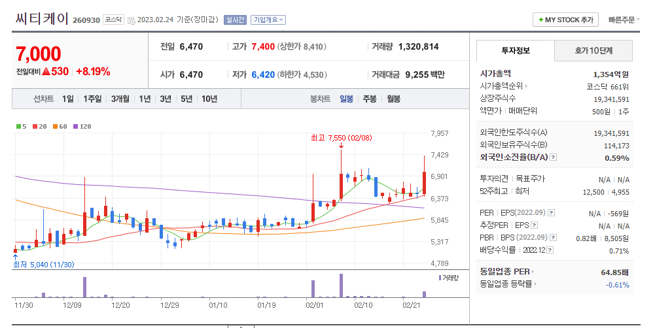Select the 주봉 weekly candle chart

pyautogui.click(x=370, y=99)
